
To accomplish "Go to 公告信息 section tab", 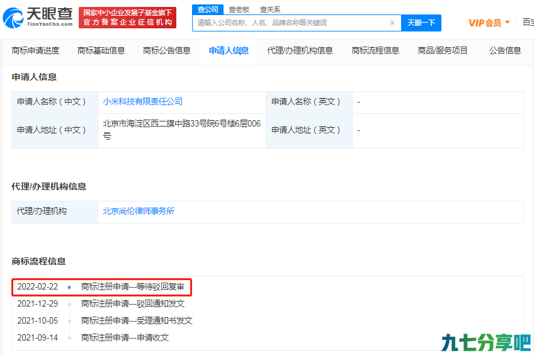I will [505, 51].
